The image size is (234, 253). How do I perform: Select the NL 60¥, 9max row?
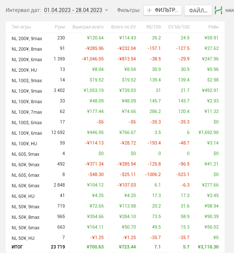point(115,164)
